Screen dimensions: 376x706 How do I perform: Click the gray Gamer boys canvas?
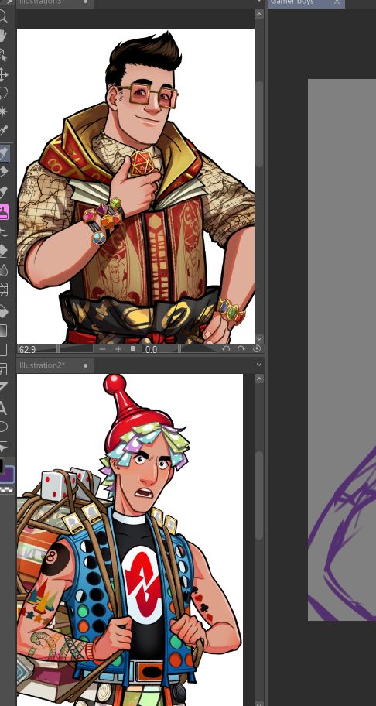tap(342, 349)
